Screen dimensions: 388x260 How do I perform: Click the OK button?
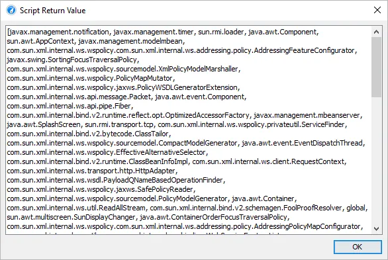pyautogui.click(x=358, y=247)
